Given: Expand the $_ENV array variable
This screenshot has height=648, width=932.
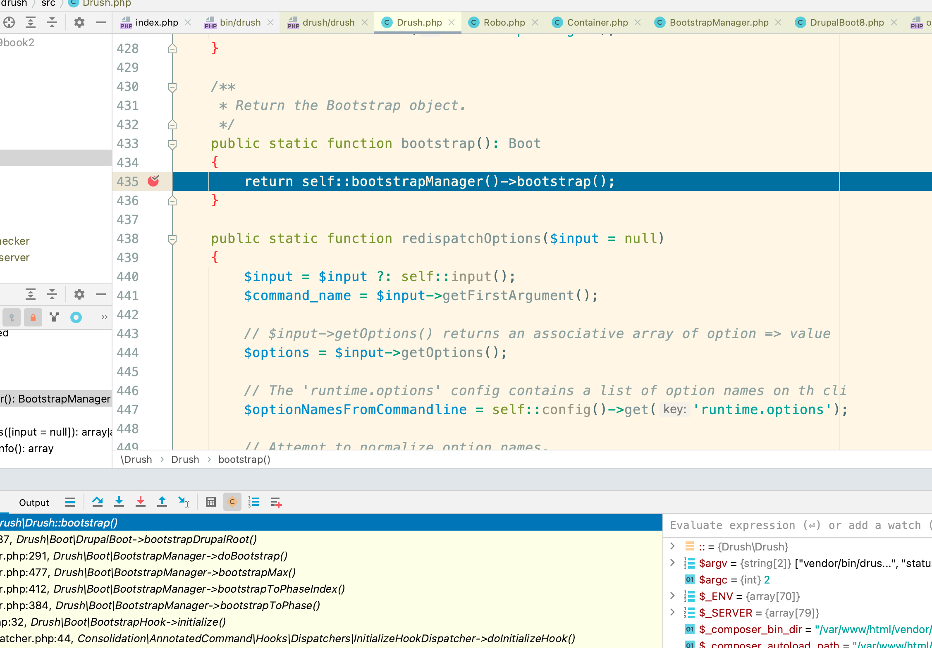Looking at the screenshot, I should click(672, 596).
